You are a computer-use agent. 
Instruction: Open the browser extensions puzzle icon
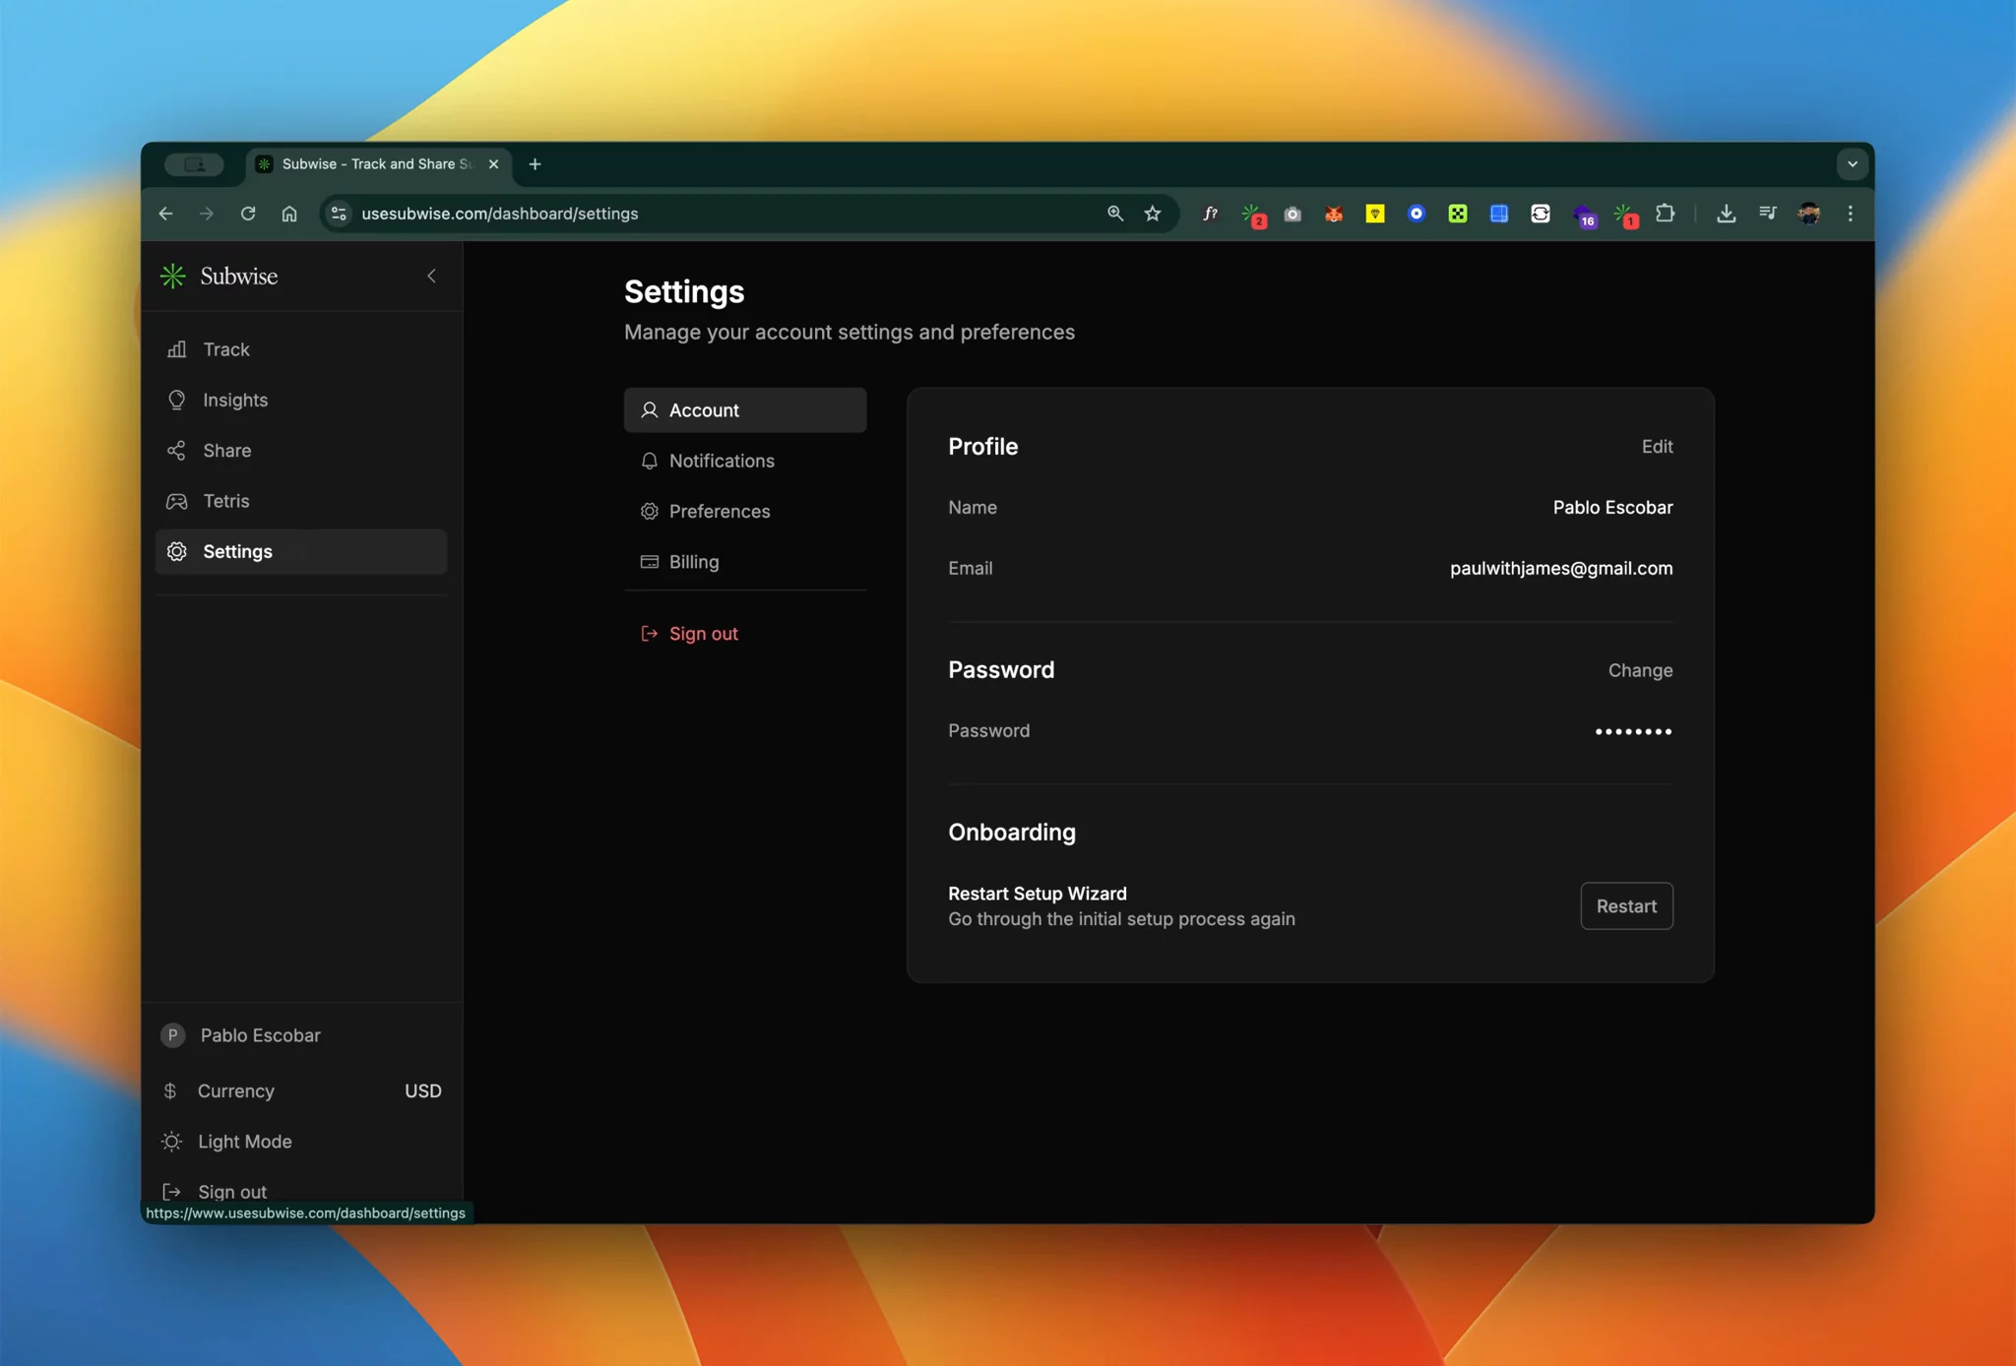(1665, 214)
